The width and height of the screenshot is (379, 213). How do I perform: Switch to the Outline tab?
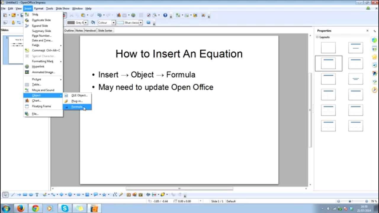(69, 30)
